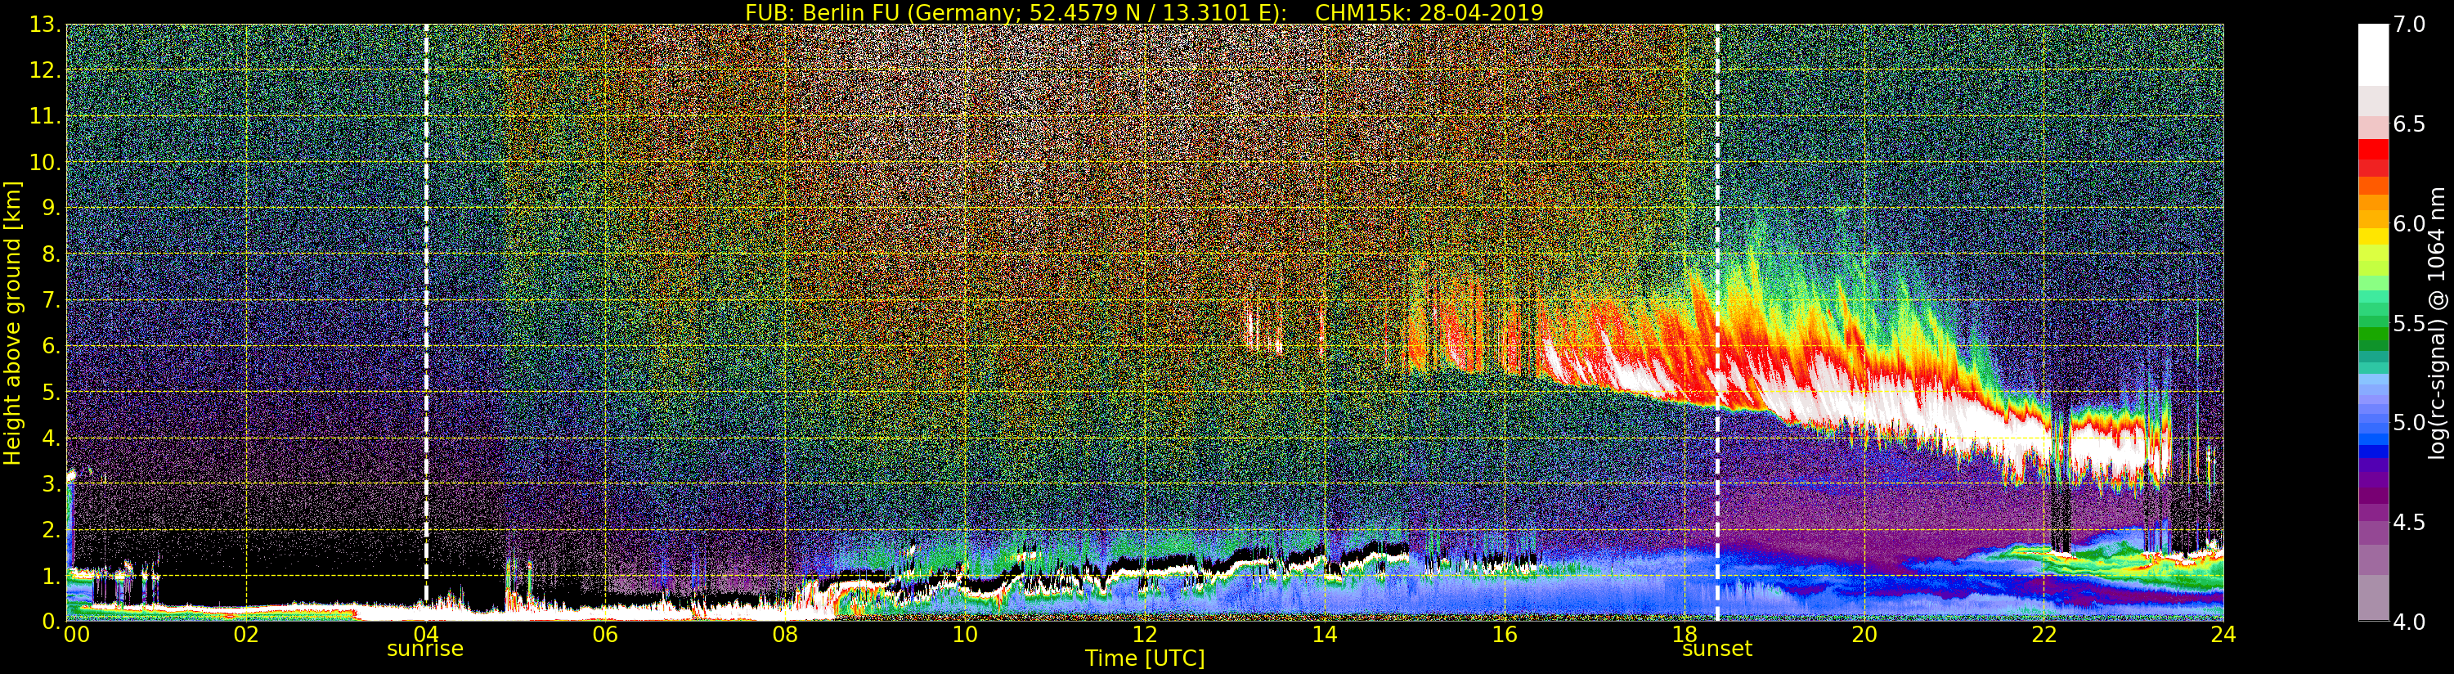Click the time axis tick "22"
Screen dimensions: 2454x674
tap(2044, 634)
